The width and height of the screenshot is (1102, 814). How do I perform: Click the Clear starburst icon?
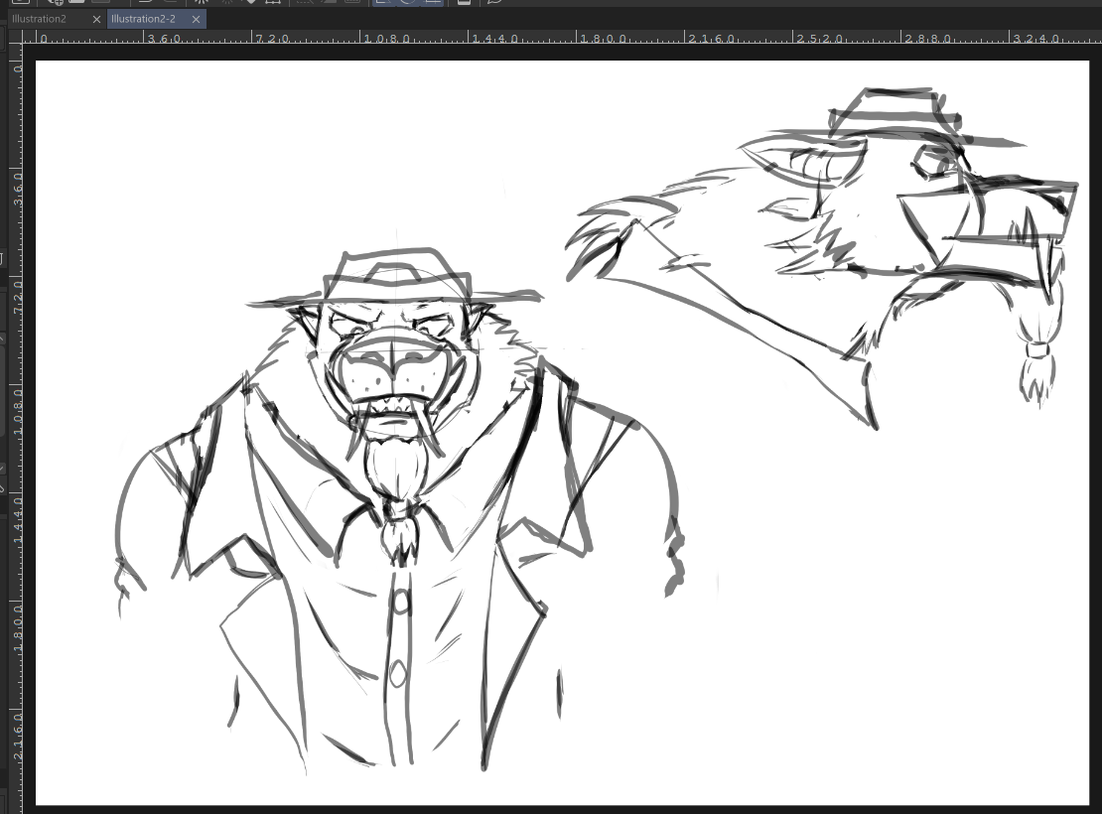point(200,2)
